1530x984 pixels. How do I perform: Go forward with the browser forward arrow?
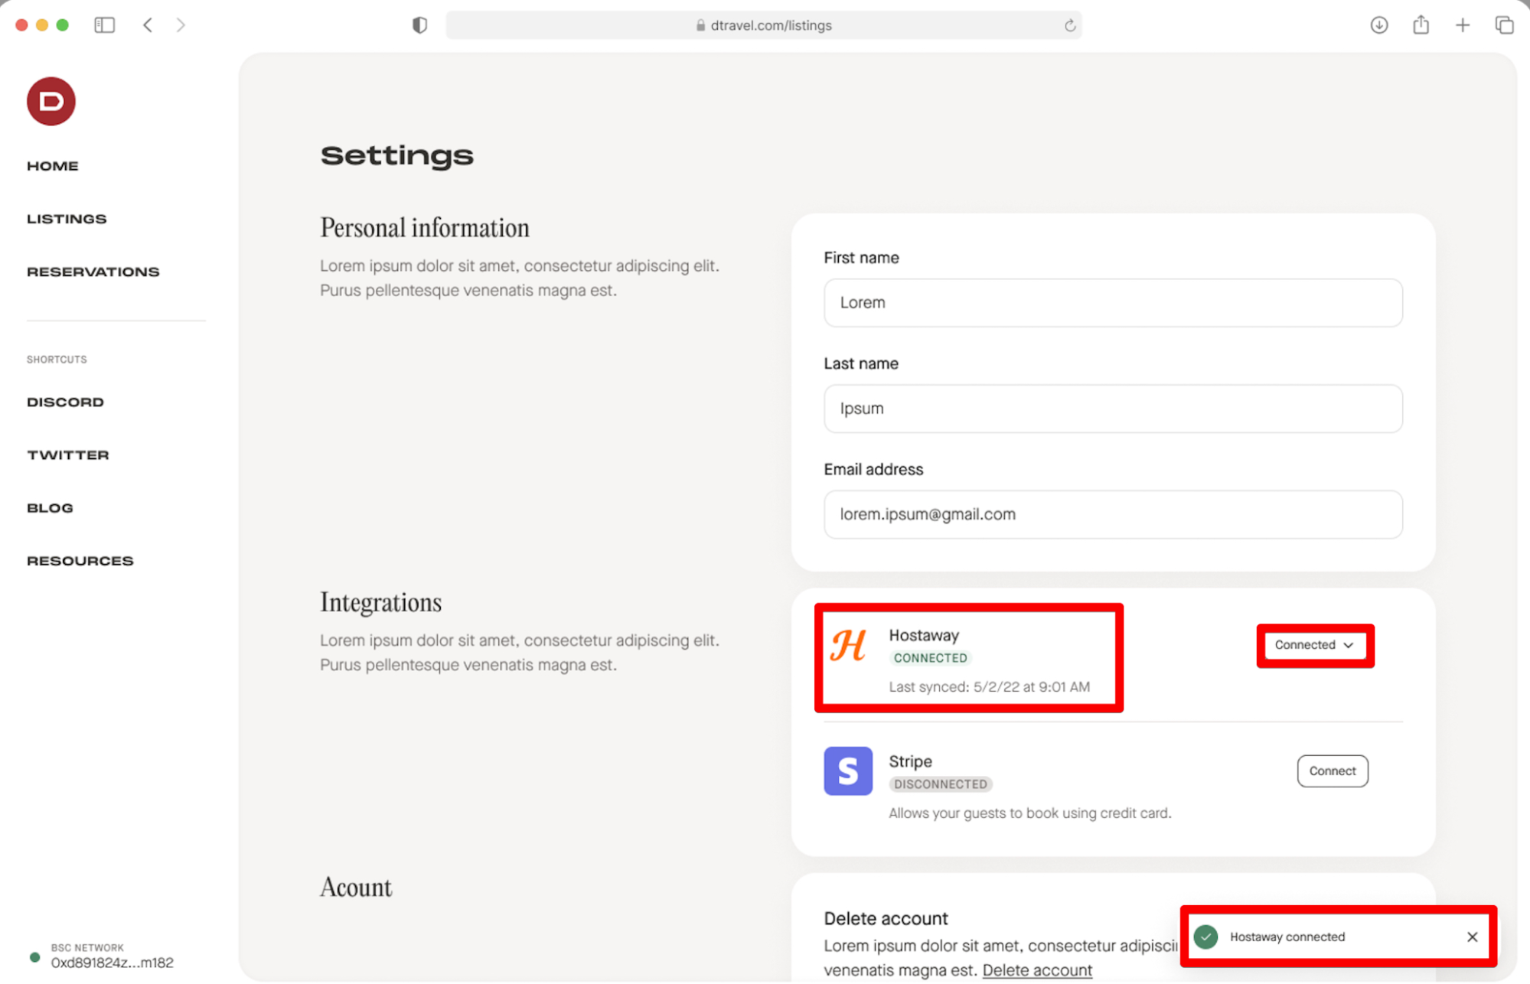(181, 25)
